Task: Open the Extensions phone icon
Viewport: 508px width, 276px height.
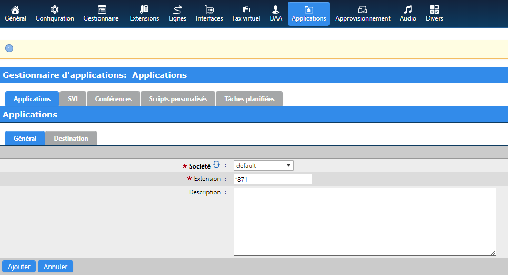Action: pos(144,9)
